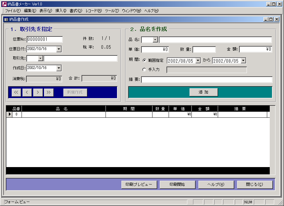Click the 金額 cell in table row 0
This screenshot has height=206, width=284.
click(205, 114)
